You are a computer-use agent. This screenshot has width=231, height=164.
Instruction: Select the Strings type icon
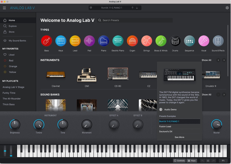pos(147,41)
